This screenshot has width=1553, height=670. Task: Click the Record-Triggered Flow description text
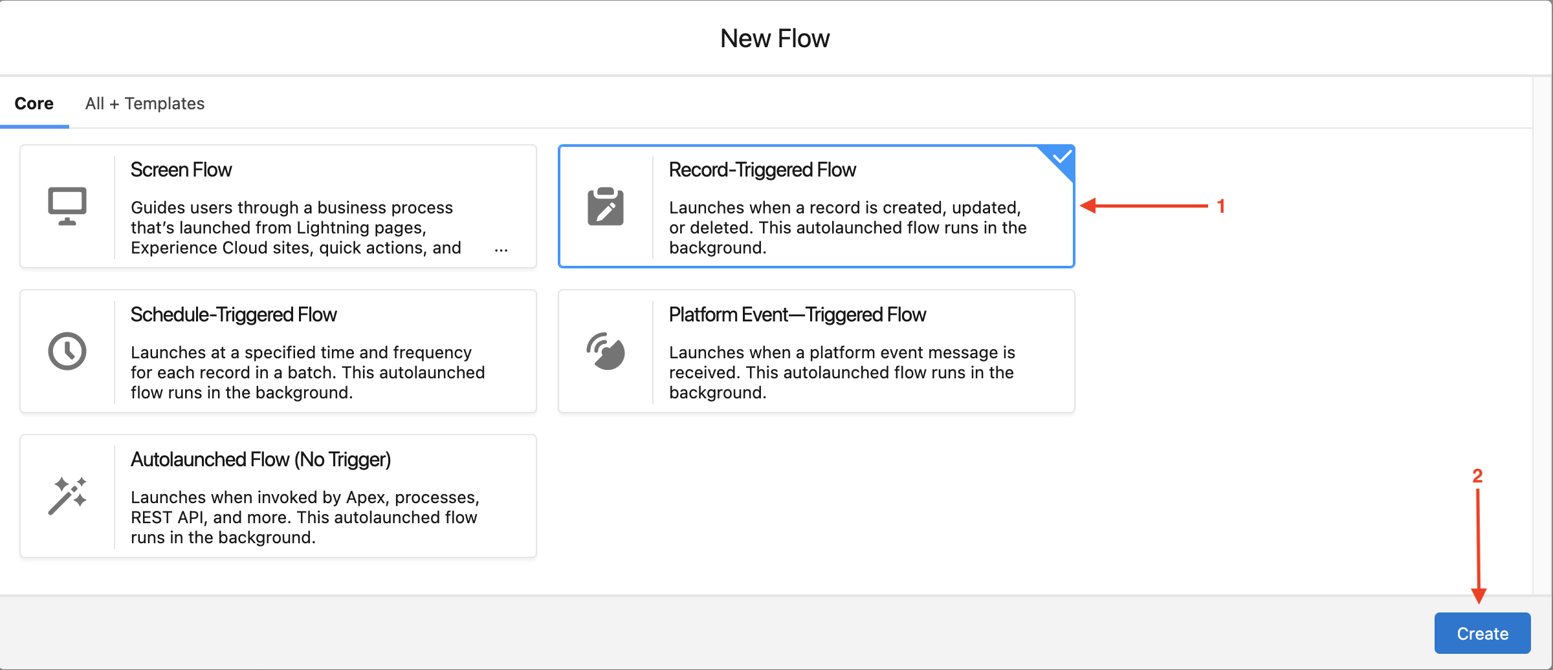tap(847, 228)
